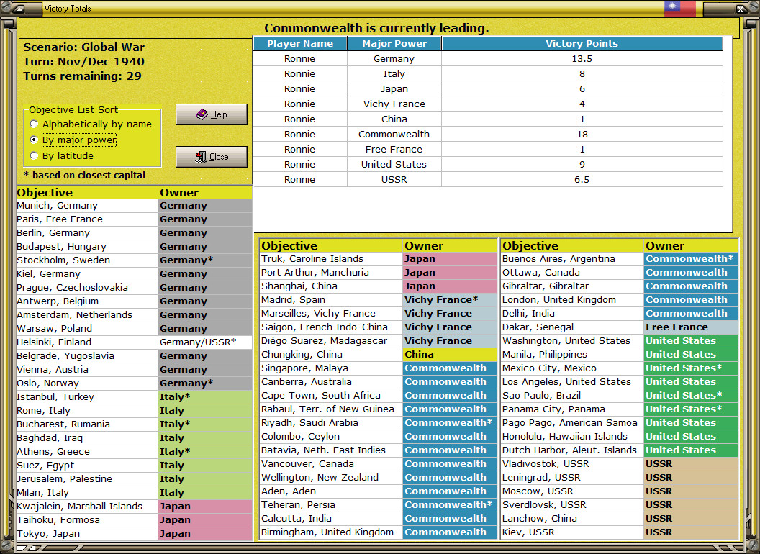Screen dimensions: 760x554
Task: Click the Birmingham, United Kingdom objective
Action: 331,532
